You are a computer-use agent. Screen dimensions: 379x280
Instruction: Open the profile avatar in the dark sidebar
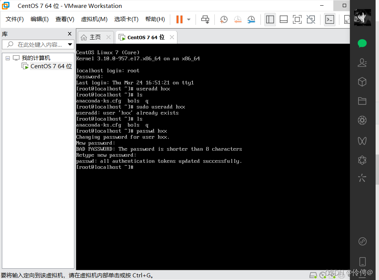[x=362, y=17]
